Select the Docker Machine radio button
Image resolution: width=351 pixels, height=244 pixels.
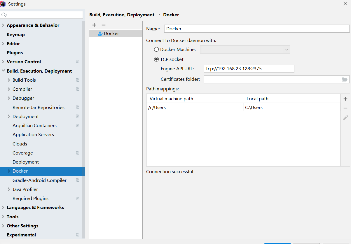tap(156, 50)
